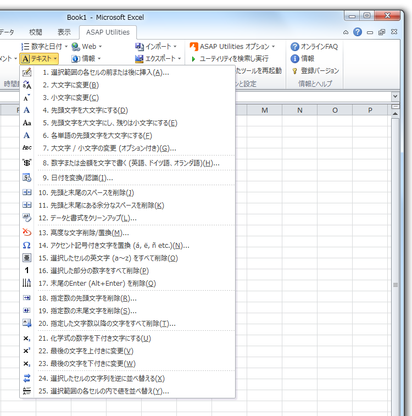
Task: Switch to the 表示 tab
Action: click(x=64, y=32)
